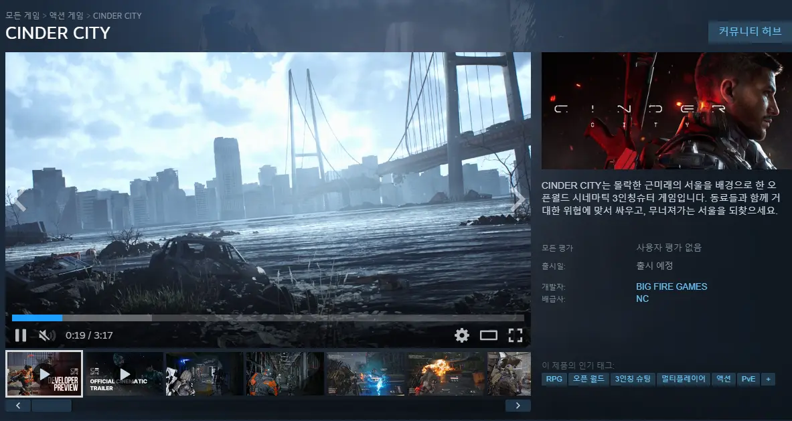Click the CINDER CITY page title
This screenshot has width=792, height=421.
point(58,33)
